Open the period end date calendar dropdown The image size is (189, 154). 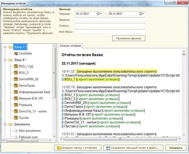coord(142,13)
